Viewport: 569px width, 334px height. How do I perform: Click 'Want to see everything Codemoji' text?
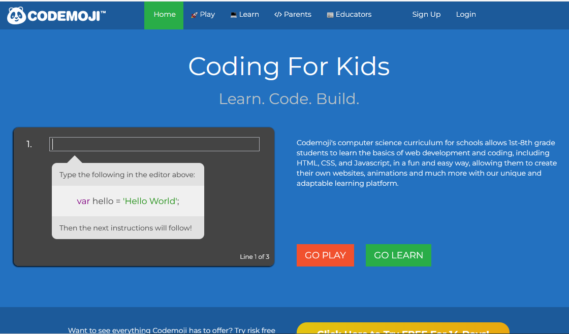point(171,330)
